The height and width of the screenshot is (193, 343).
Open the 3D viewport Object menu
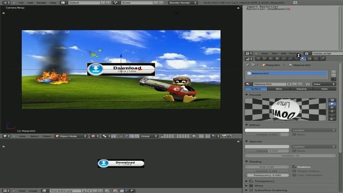coord(47,136)
